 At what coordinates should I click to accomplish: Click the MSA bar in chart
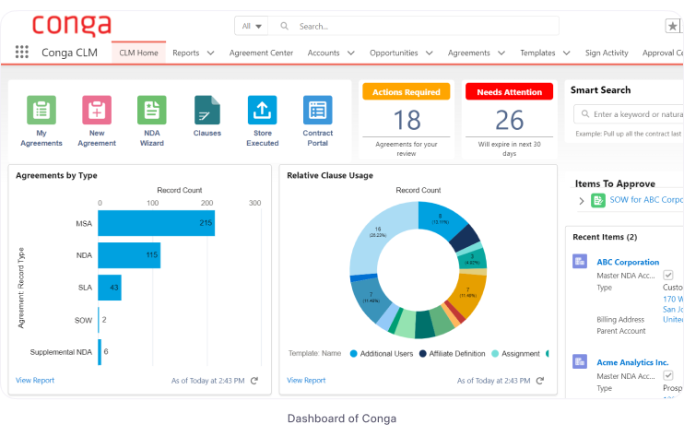(x=155, y=223)
